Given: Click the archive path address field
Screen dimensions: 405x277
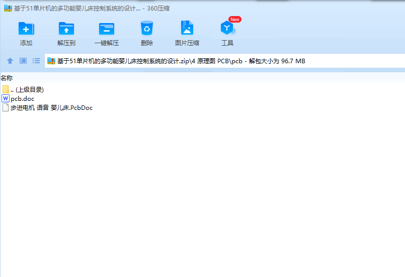Looking at the screenshot, I should [x=225, y=61].
